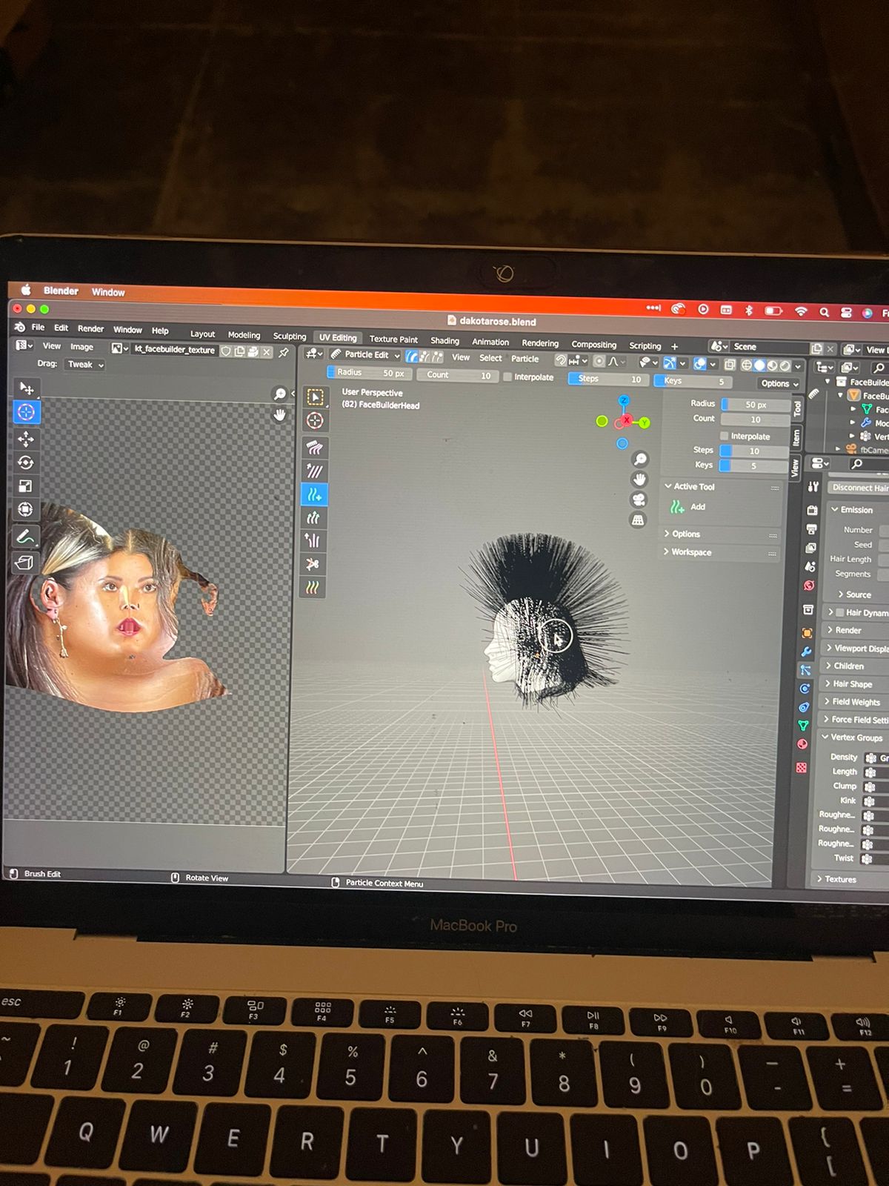Select the particle Puff tool
889x1186 pixels.
pos(313,540)
